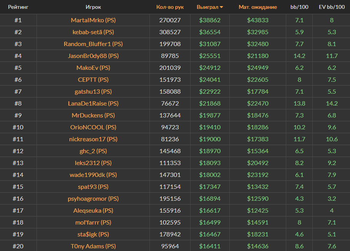Click player MakoEv (PS)
The height and width of the screenshot is (251, 350).
93,68
